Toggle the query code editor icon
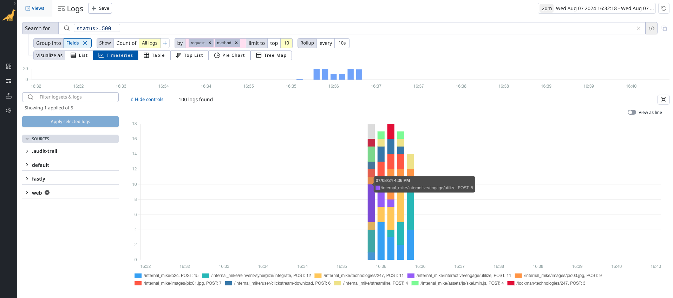673x298 pixels. point(651,28)
